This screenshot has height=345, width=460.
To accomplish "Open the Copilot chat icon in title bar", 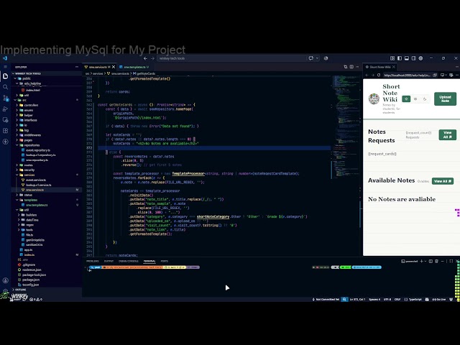I will coord(311,58).
